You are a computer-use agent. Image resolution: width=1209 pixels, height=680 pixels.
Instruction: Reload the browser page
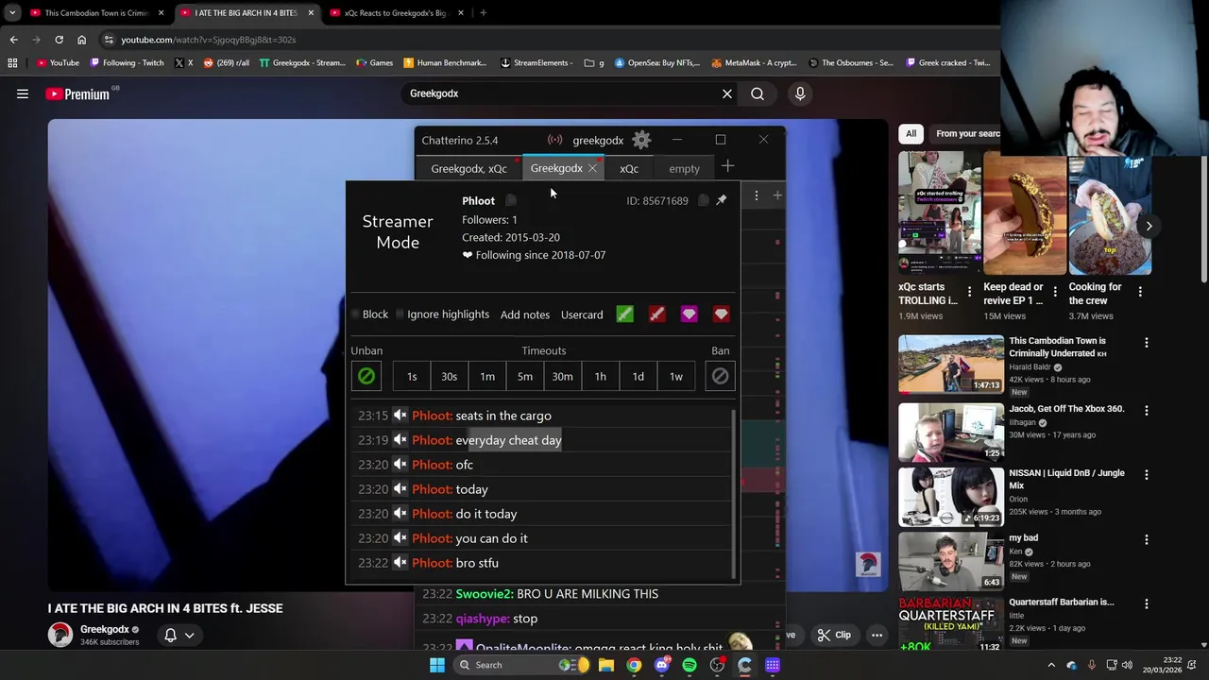(x=59, y=40)
